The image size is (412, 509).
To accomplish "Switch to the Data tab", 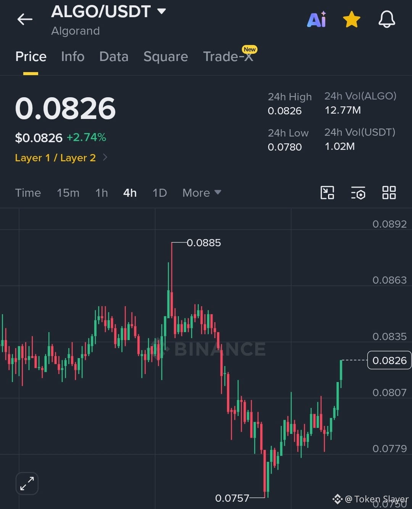I will coord(114,56).
